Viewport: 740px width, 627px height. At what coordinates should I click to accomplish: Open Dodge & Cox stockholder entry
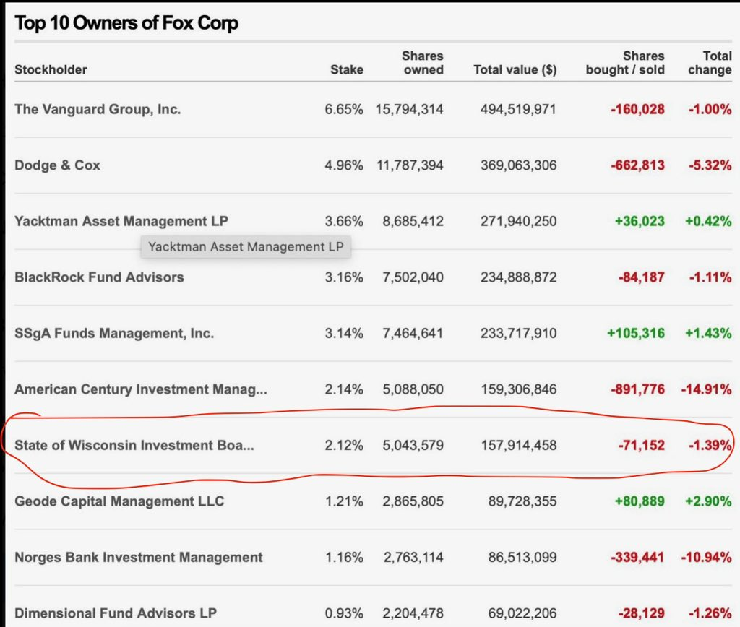pyautogui.click(x=57, y=165)
